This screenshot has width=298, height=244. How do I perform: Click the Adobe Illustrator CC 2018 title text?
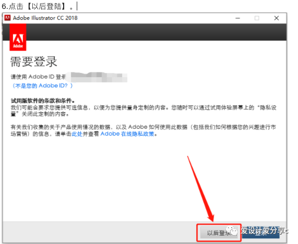[45, 18]
